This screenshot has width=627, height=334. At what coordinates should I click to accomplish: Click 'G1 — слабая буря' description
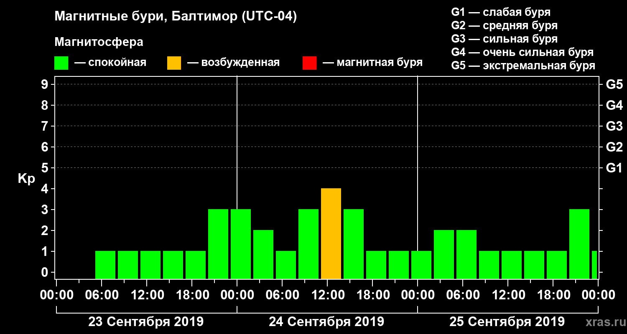501,12
